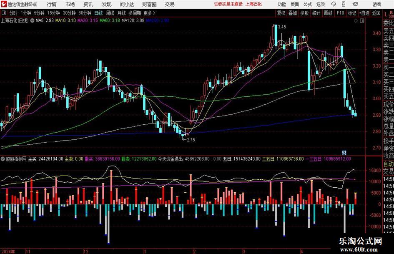The width and height of the screenshot is (394, 254).
Task: Switch to the 30分钟 period tab
Action: coord(69,13)
